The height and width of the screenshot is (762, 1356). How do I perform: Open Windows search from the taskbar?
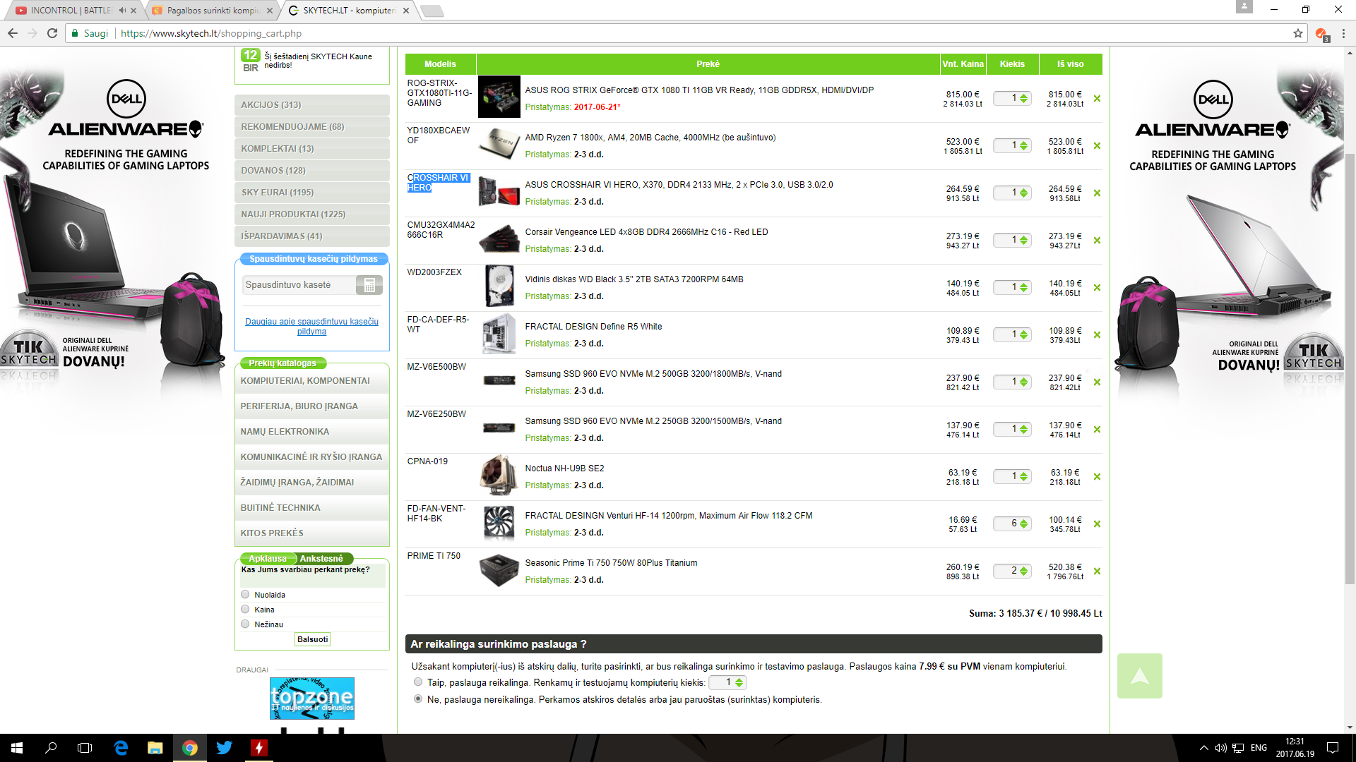point(51,748)
